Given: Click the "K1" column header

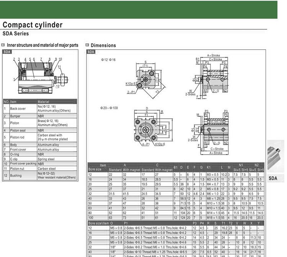Looking at the screenshot, I should [x=209, y=167].
